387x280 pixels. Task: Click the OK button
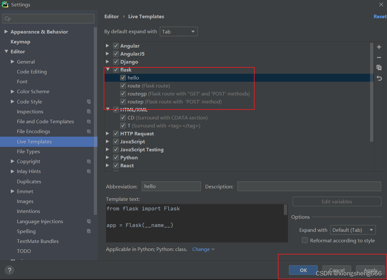[x=303, y=270]
